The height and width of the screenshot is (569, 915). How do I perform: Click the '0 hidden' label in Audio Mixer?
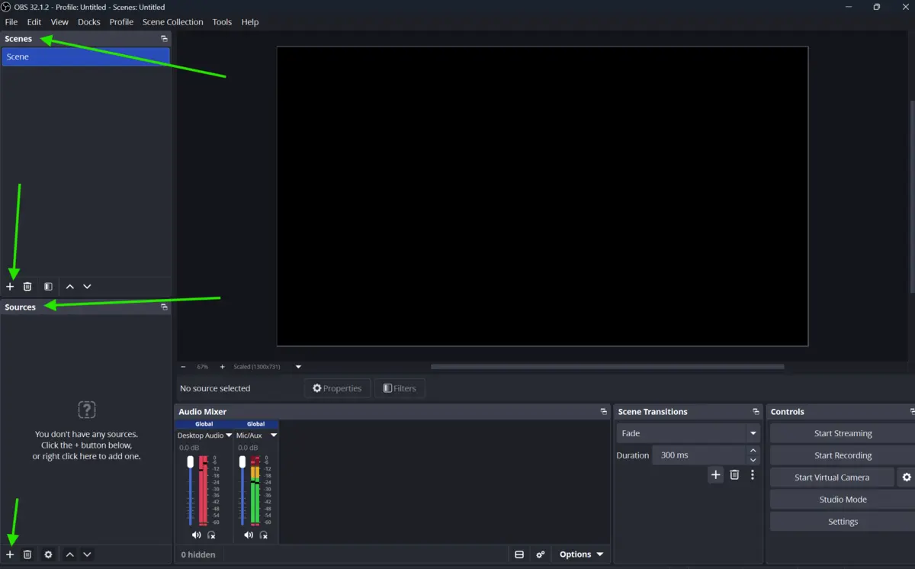[198, 555]
